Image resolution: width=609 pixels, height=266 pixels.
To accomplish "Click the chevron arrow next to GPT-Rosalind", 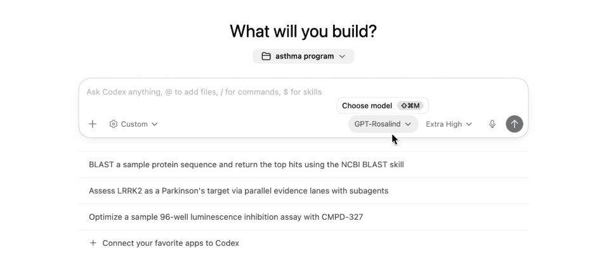I will pos(408,124).
